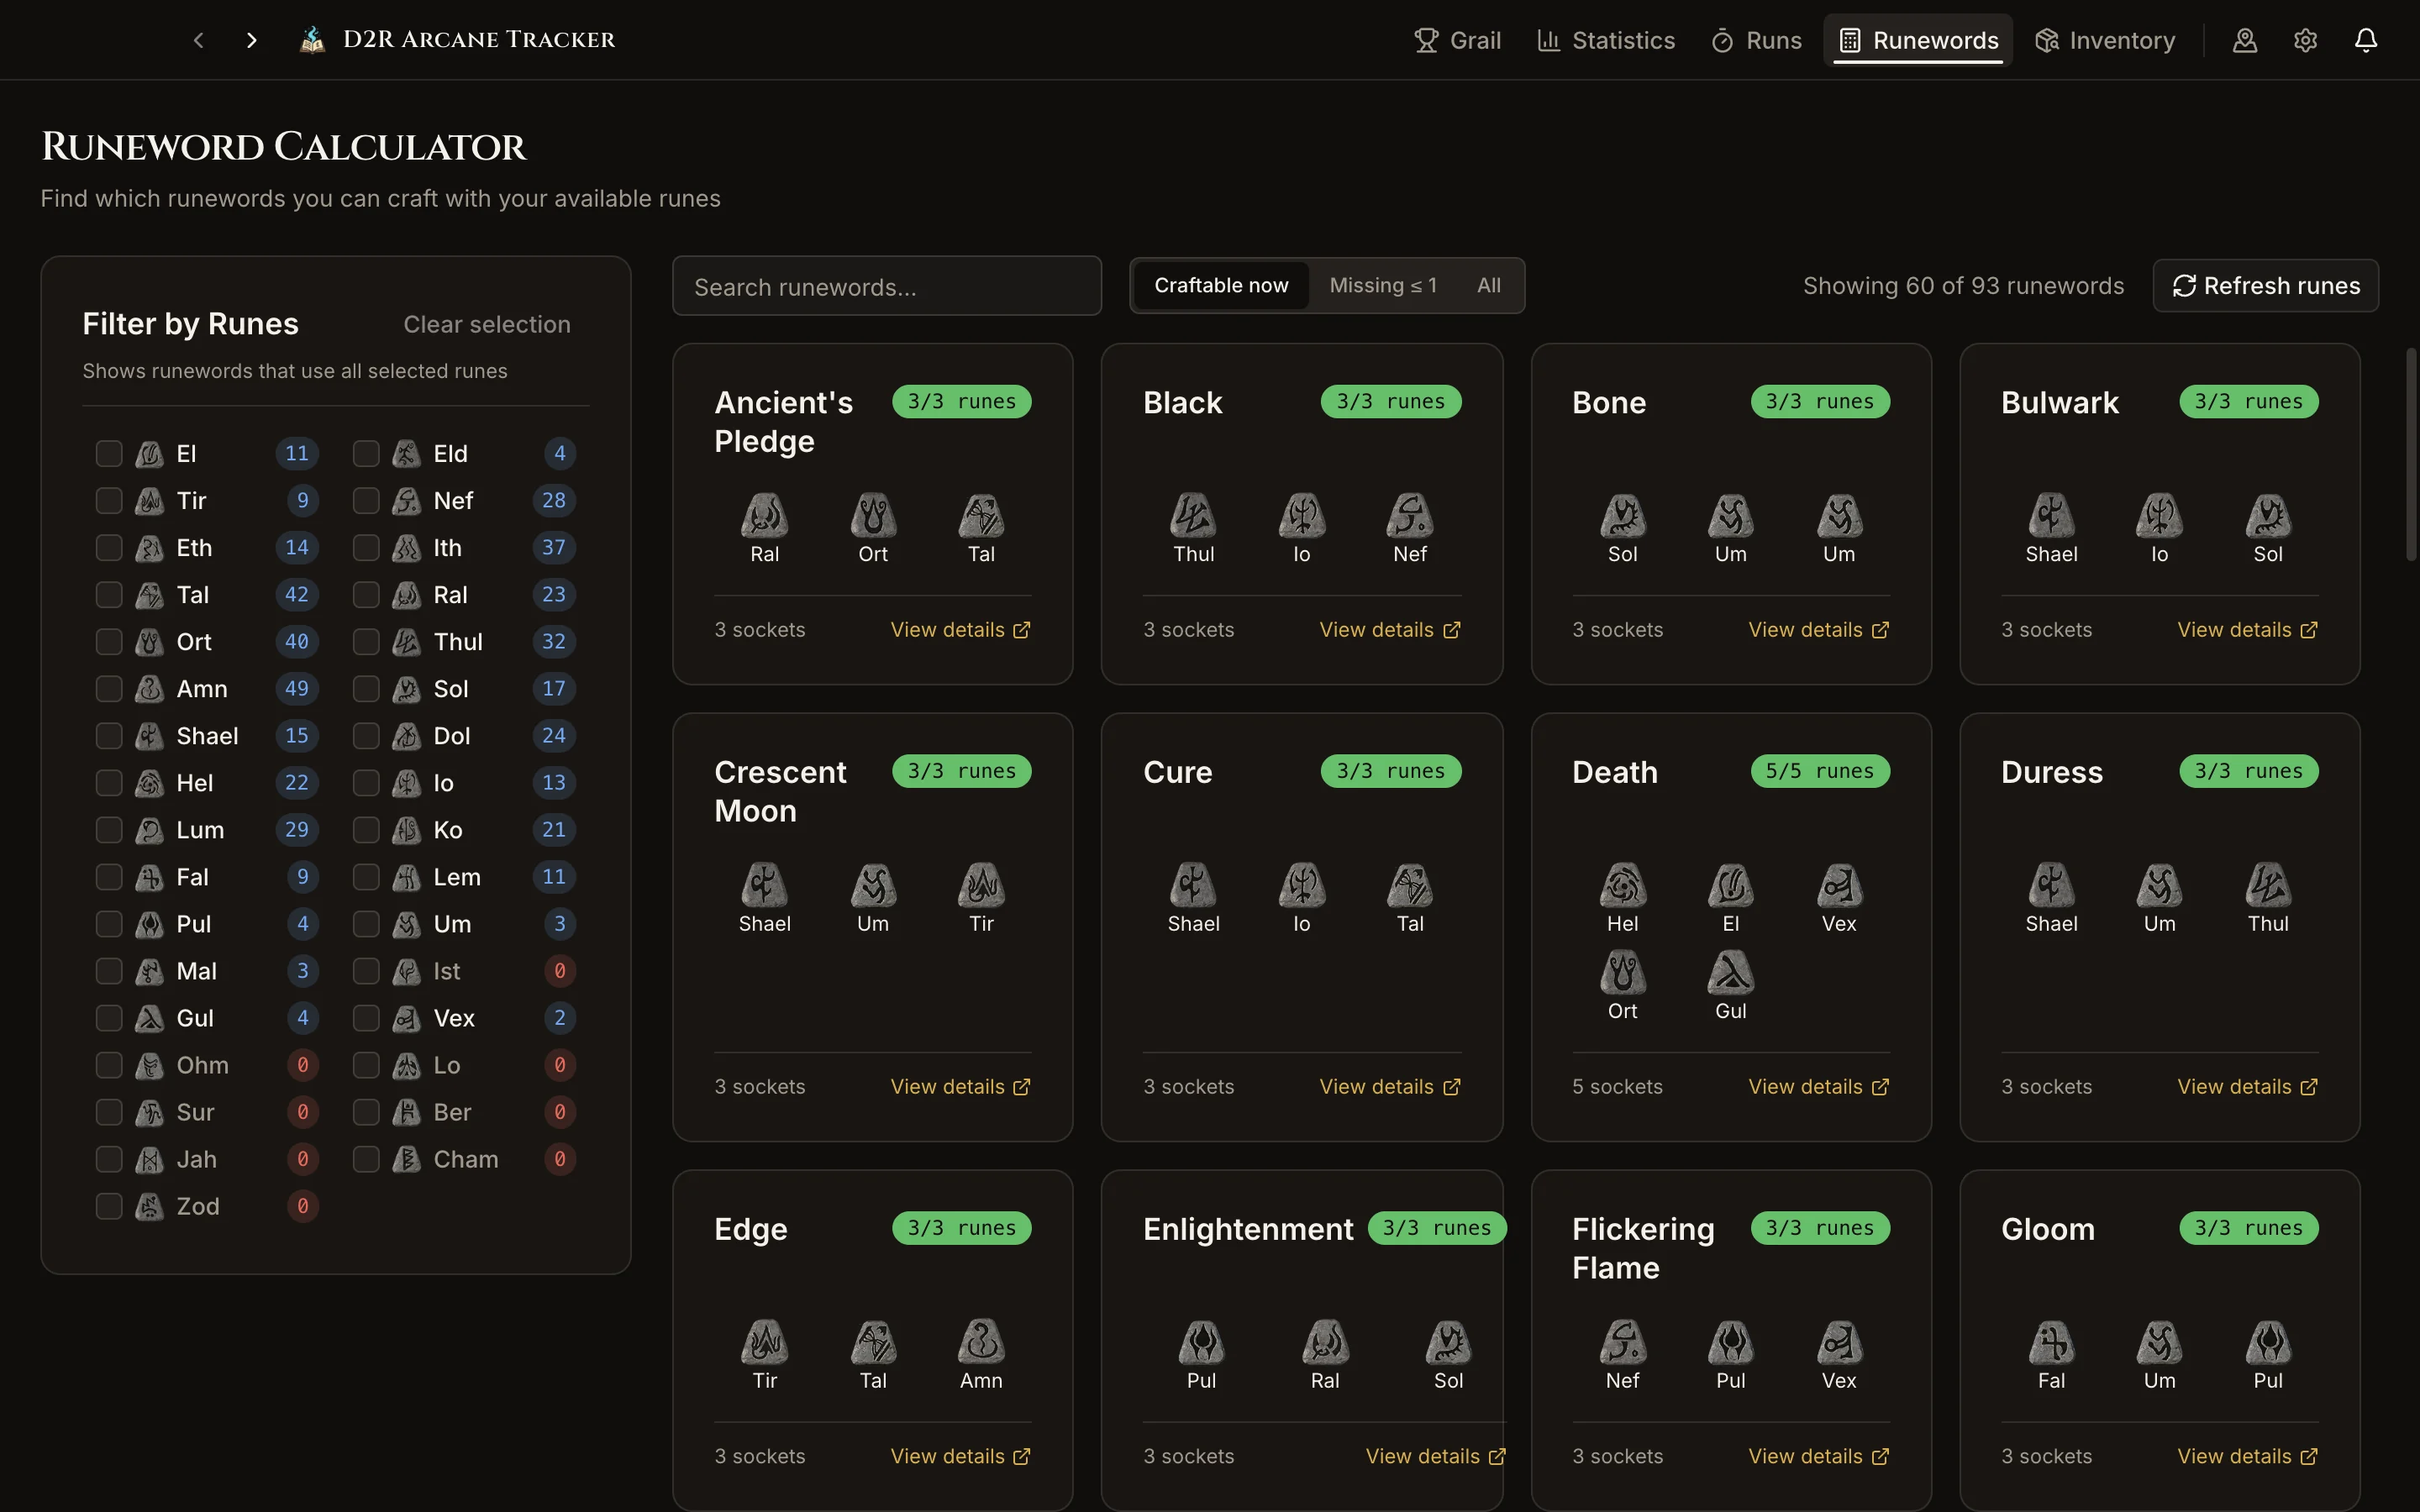
Task: Select the Ber rune checkbox
Action: coord(366,1112)
